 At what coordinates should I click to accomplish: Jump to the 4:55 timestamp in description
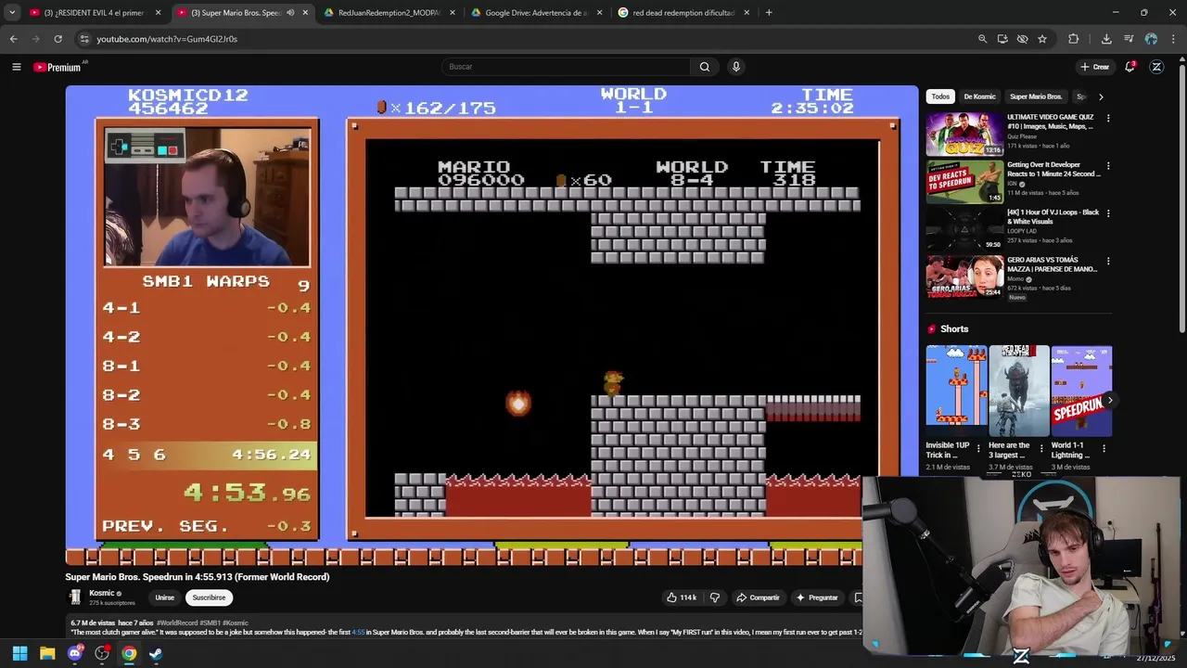coord(358,632)
